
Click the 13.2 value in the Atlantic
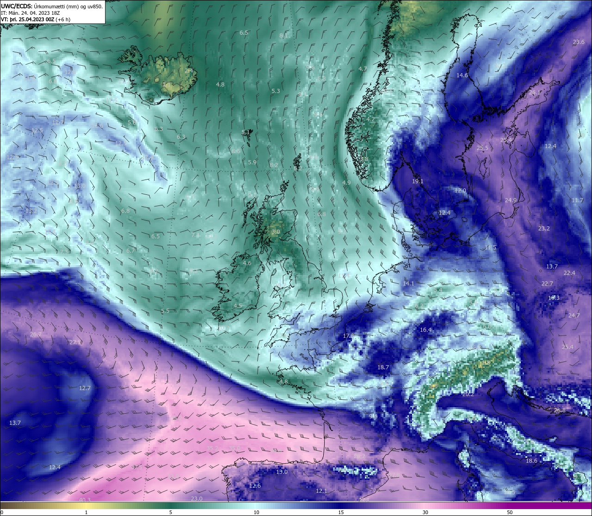click(x=31, y=211)
